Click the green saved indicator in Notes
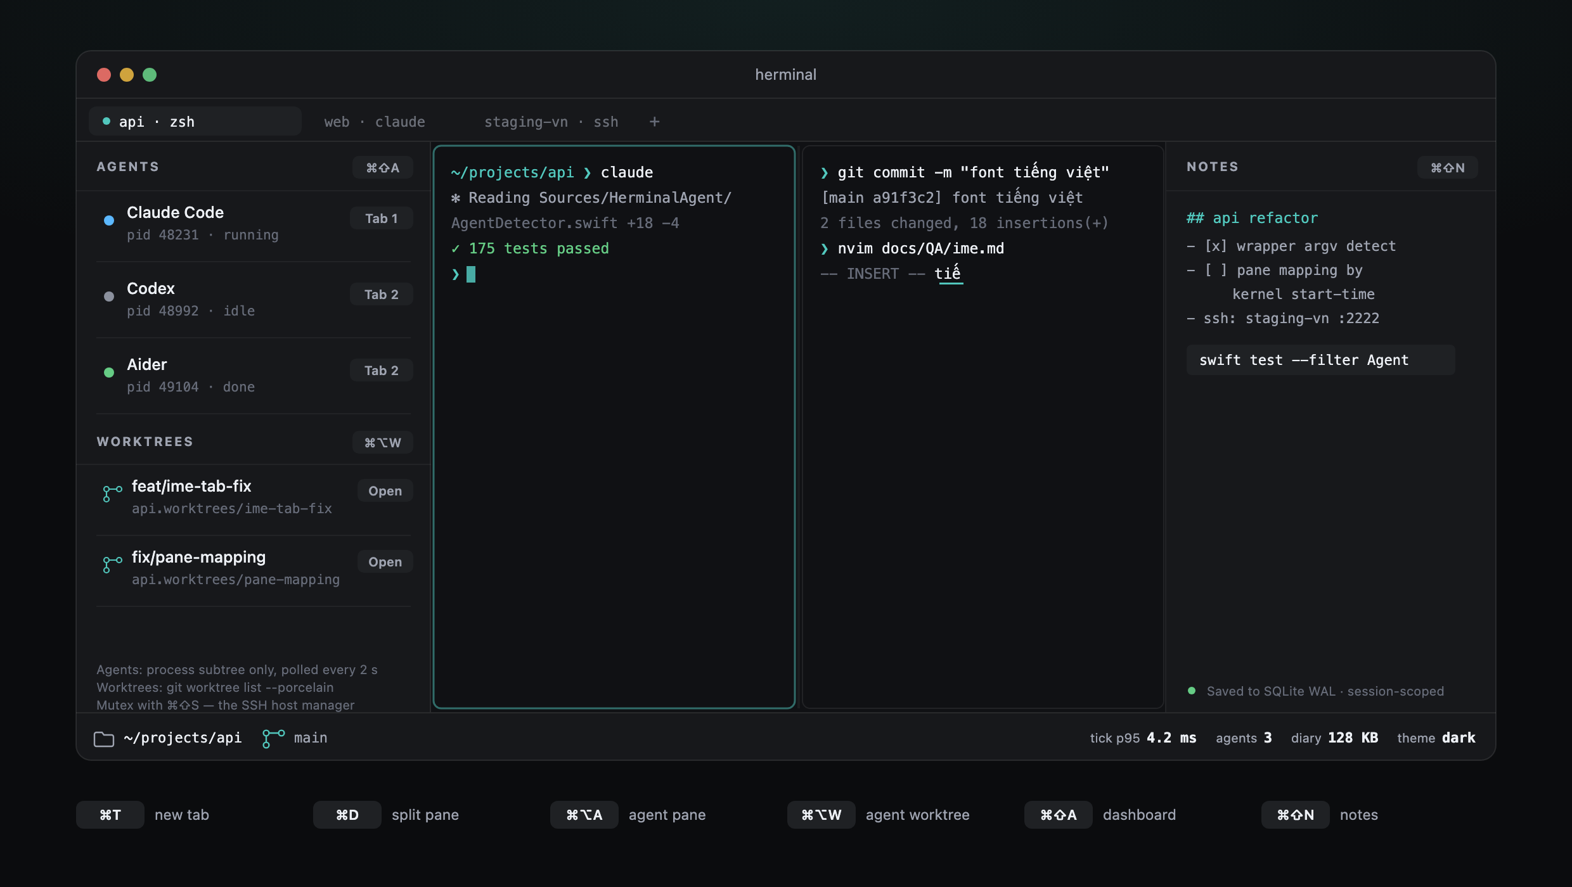 tap(1192, 691)
